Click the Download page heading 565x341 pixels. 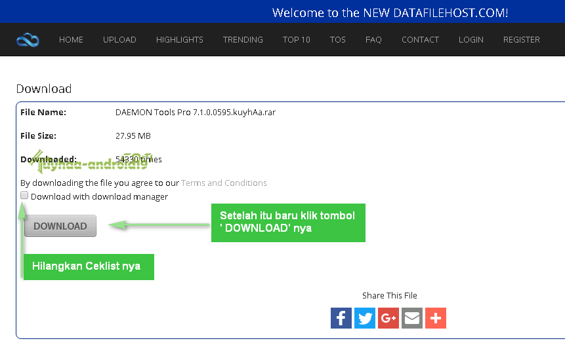pyautogui.click(x=44, y=89)
